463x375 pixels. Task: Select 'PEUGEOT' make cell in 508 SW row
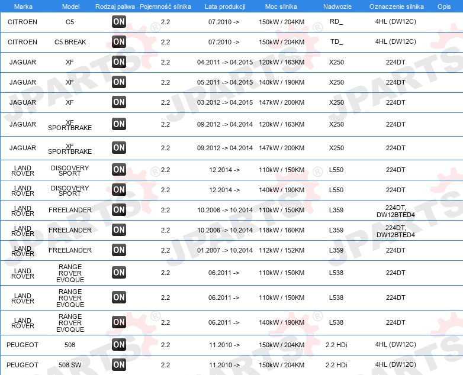[x=22, y=365]
